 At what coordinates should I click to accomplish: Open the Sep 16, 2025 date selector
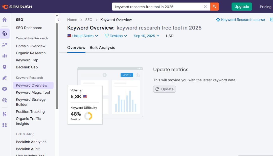tap(147, 36)
